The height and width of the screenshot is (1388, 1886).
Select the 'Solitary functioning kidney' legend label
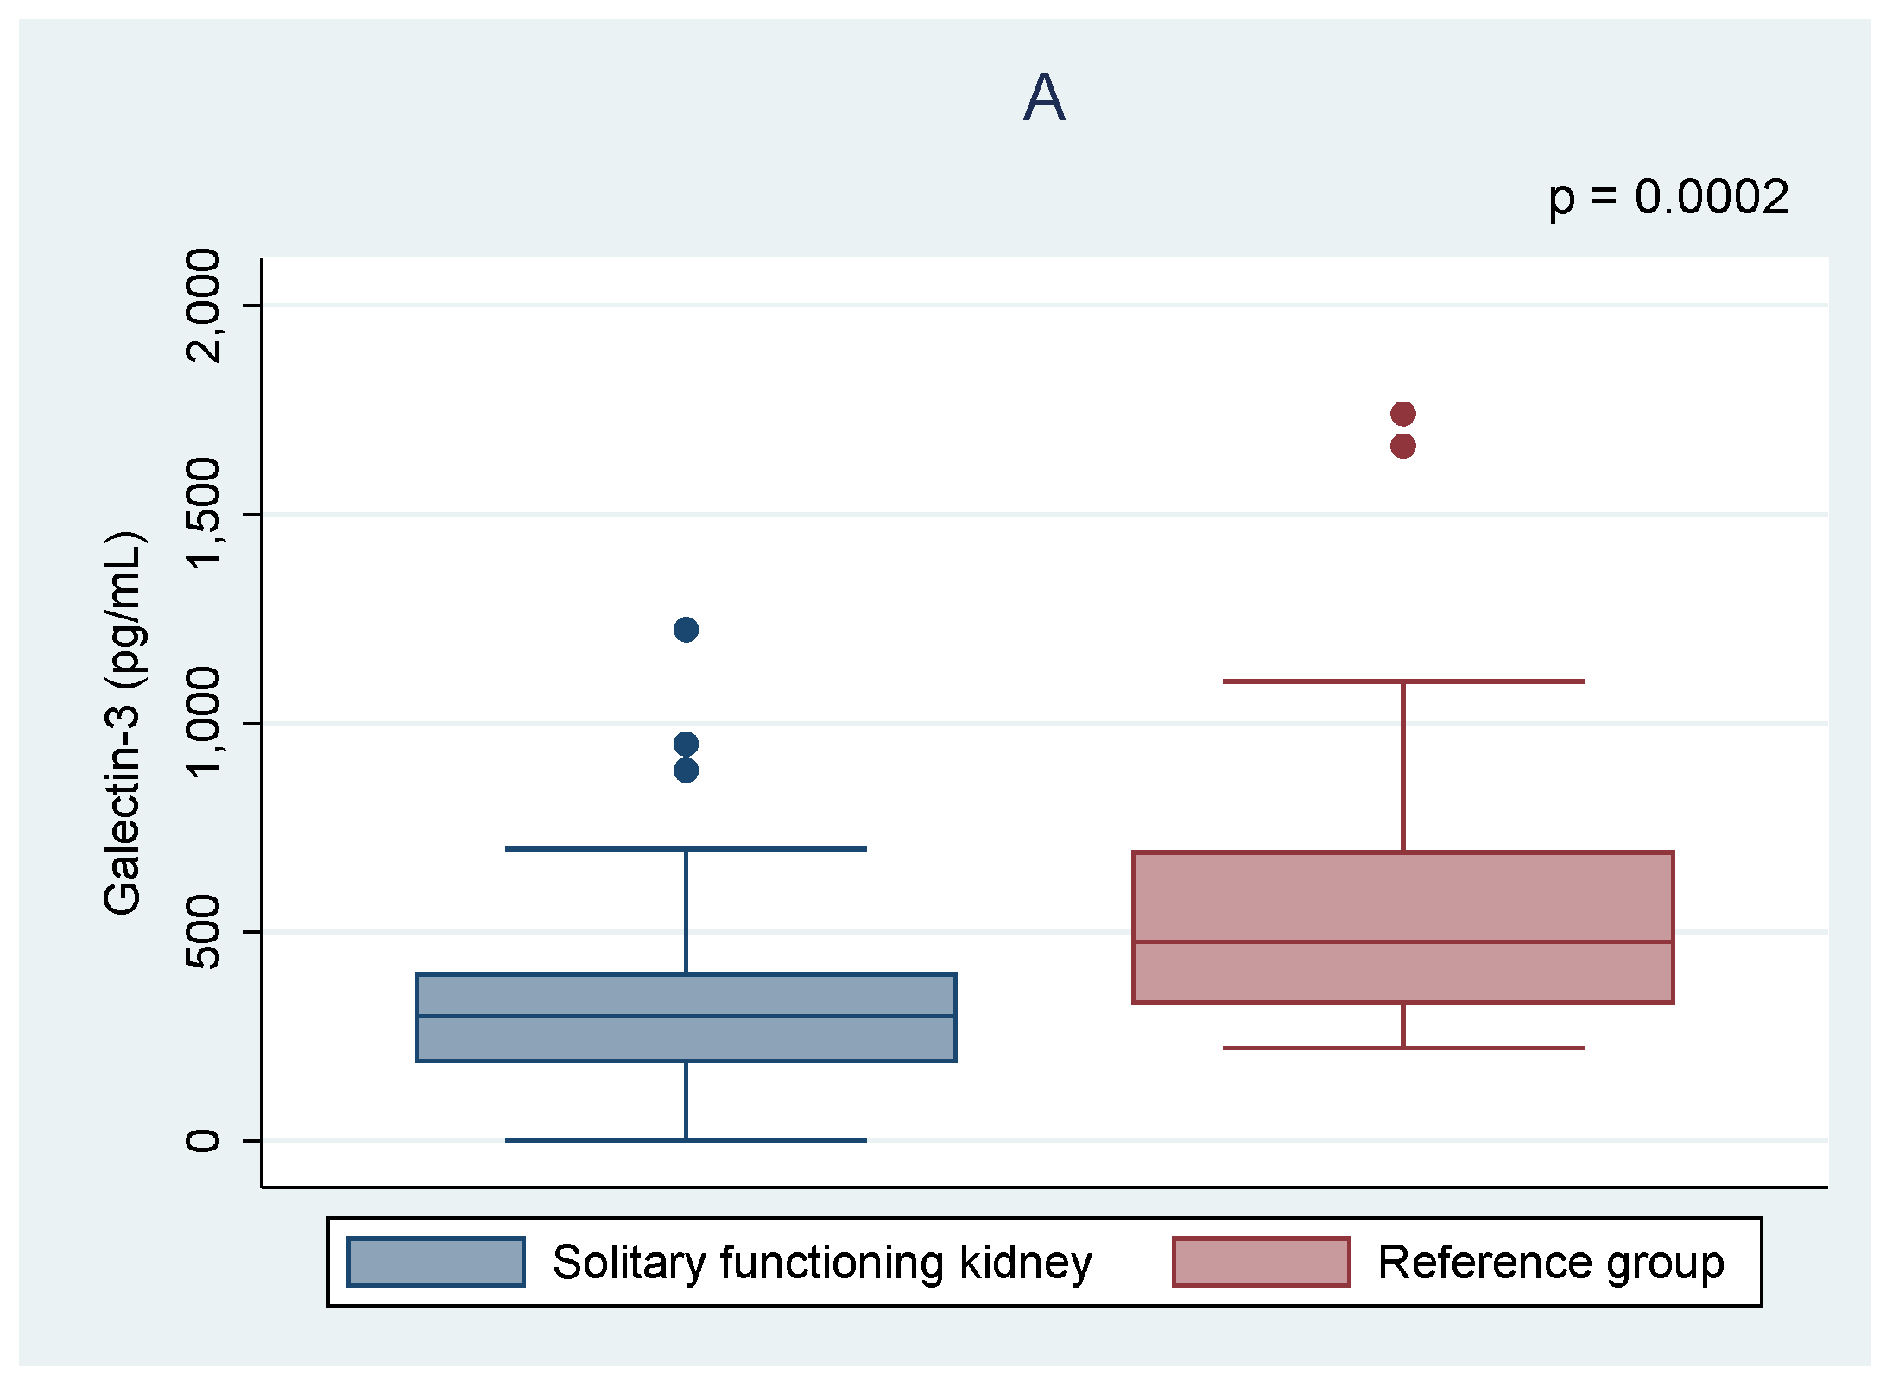[821, 1263]
